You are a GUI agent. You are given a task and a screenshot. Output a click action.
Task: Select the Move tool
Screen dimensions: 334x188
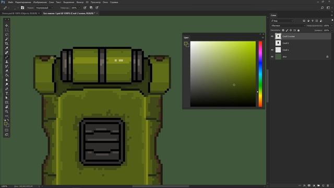pyautogui.click(x=7, y=26)
